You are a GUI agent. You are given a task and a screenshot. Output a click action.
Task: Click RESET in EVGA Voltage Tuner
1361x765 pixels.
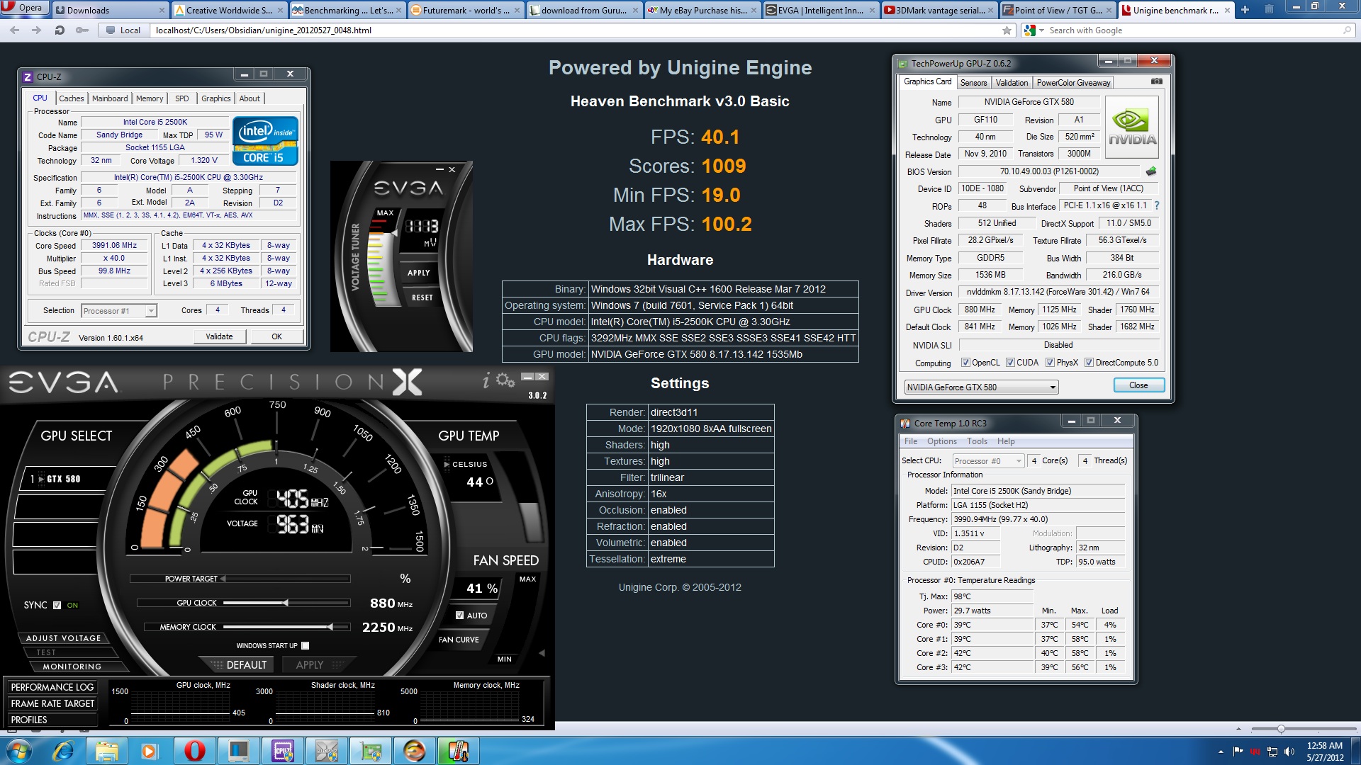(422, 297)
